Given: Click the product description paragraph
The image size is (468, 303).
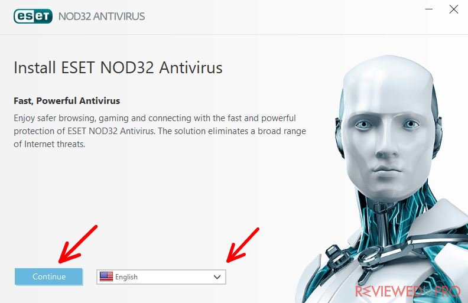Looking at the screenshot, I should 160,131.
